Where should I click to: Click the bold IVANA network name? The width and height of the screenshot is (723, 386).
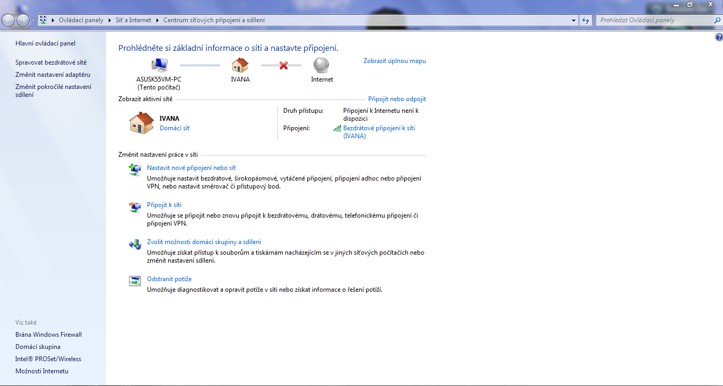169,119
